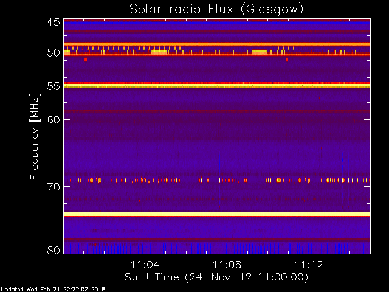Click the bright yellow band below 70 MHz
Viewport: 389px width, 292px height.
217,214
